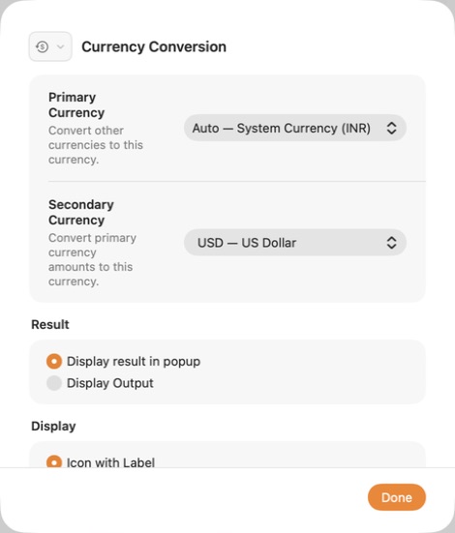Click the Primary Currency label
The image size is (455, 533).
pos(76,104)
